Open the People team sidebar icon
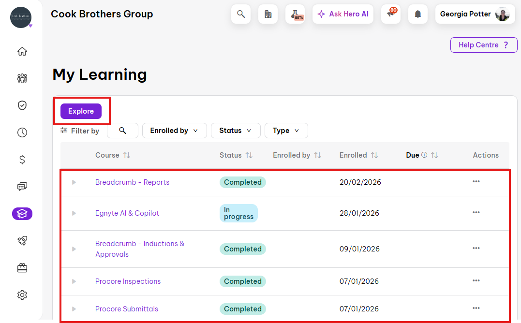This screenshot has width=521, height=323. click(22, 78)
